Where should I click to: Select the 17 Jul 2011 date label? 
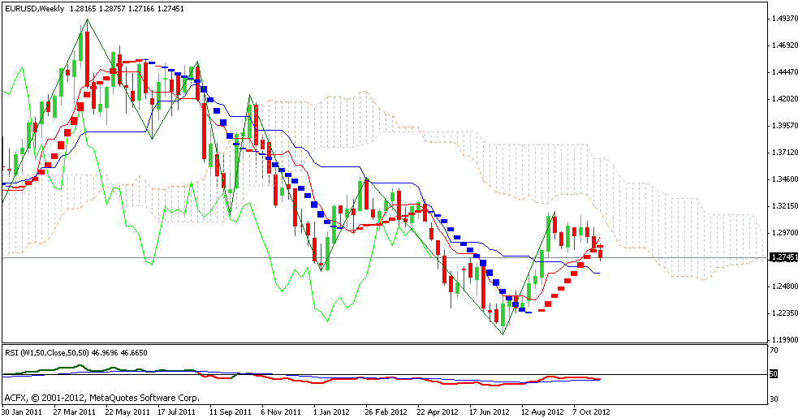click(x=177, y=412)
